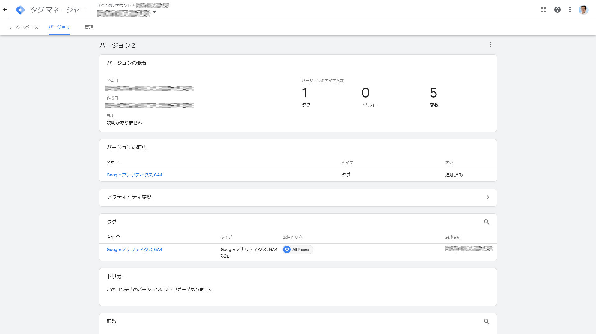Sort バージョンの変更 table by 名前 arrow
Screen dimensions: 596x334
click(x=118, y=162)
